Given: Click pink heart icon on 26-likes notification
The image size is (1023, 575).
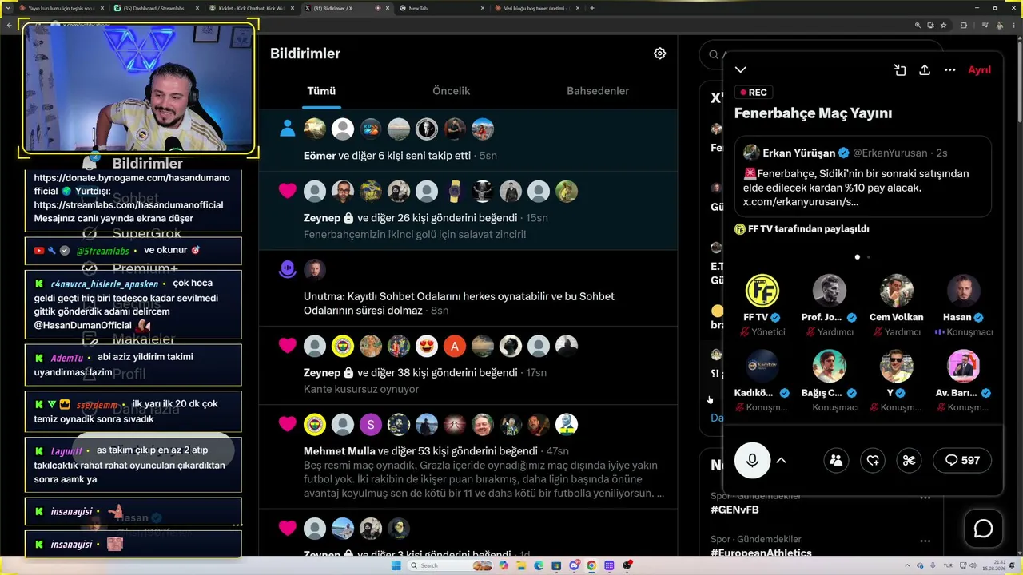Looking at the screenshot, I should [288, 191].
